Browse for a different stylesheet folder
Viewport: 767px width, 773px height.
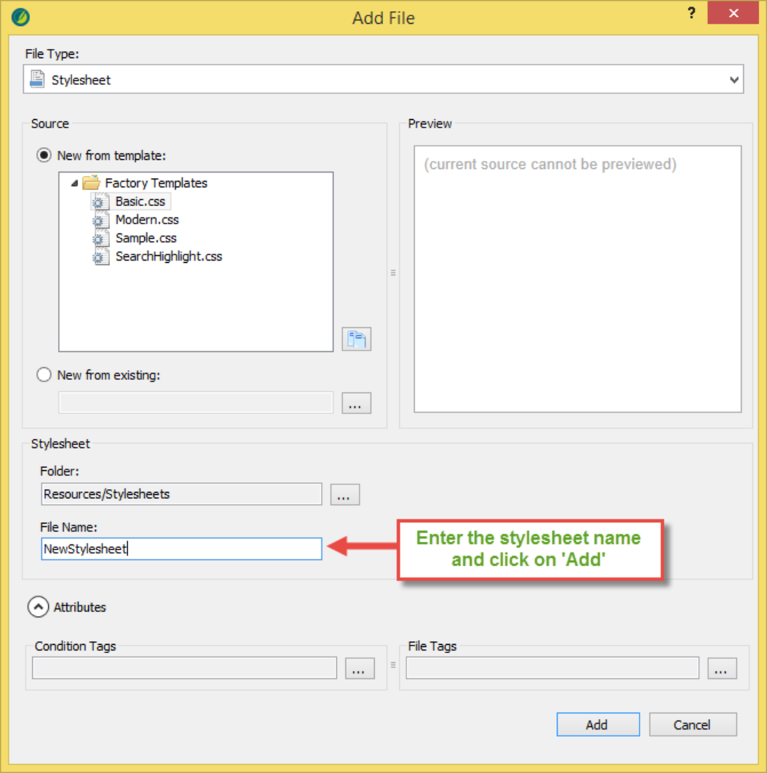pos(345,494)
